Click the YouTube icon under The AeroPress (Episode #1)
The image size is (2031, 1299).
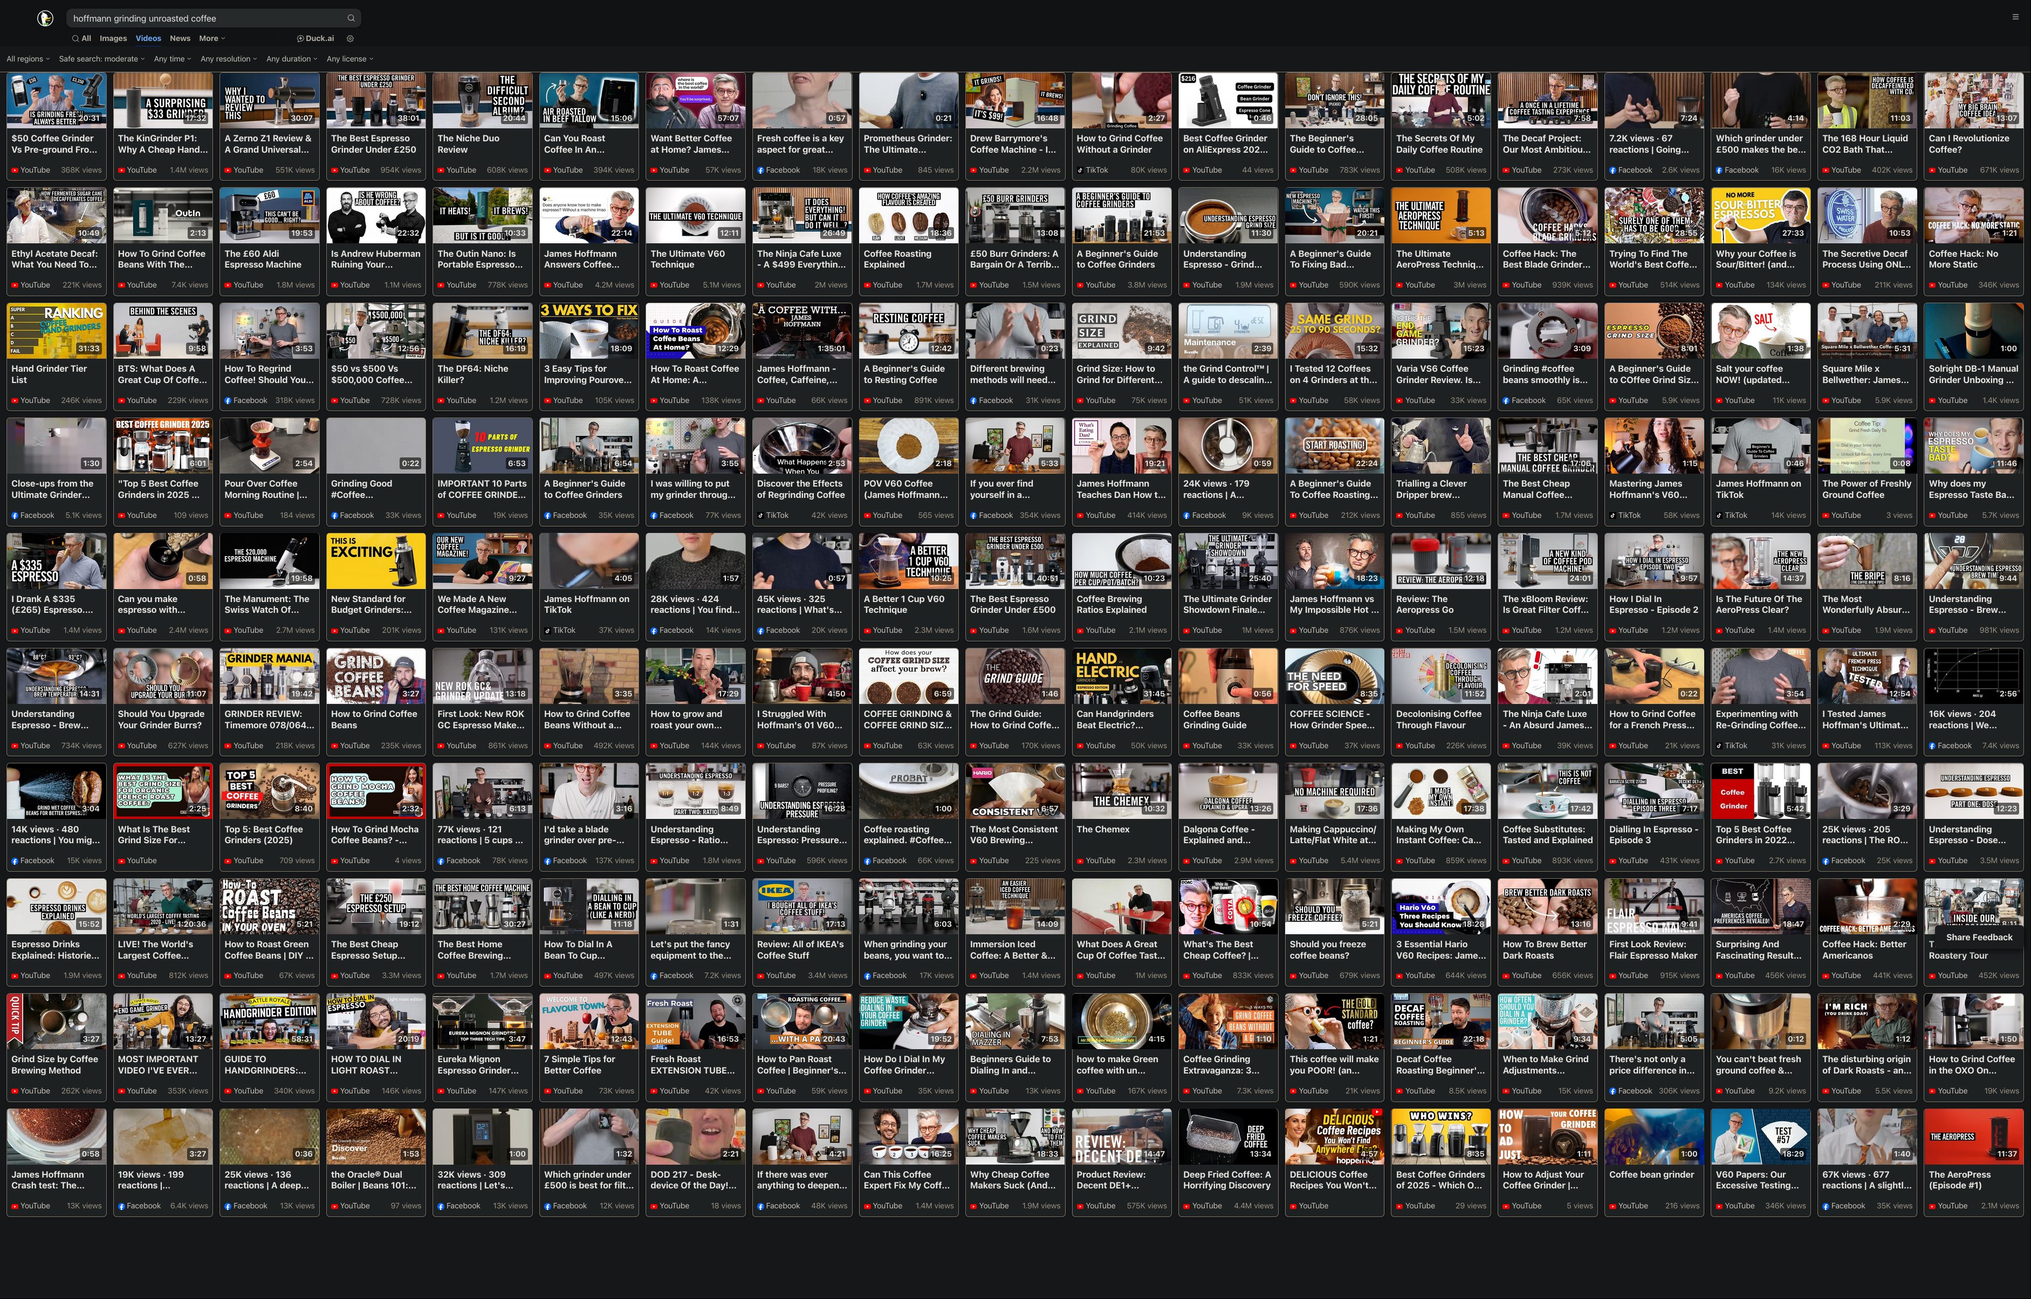[x=1932, y=1206]
